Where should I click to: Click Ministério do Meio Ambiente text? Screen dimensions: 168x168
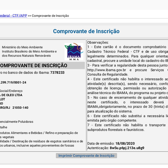click(x=22, y=47)
